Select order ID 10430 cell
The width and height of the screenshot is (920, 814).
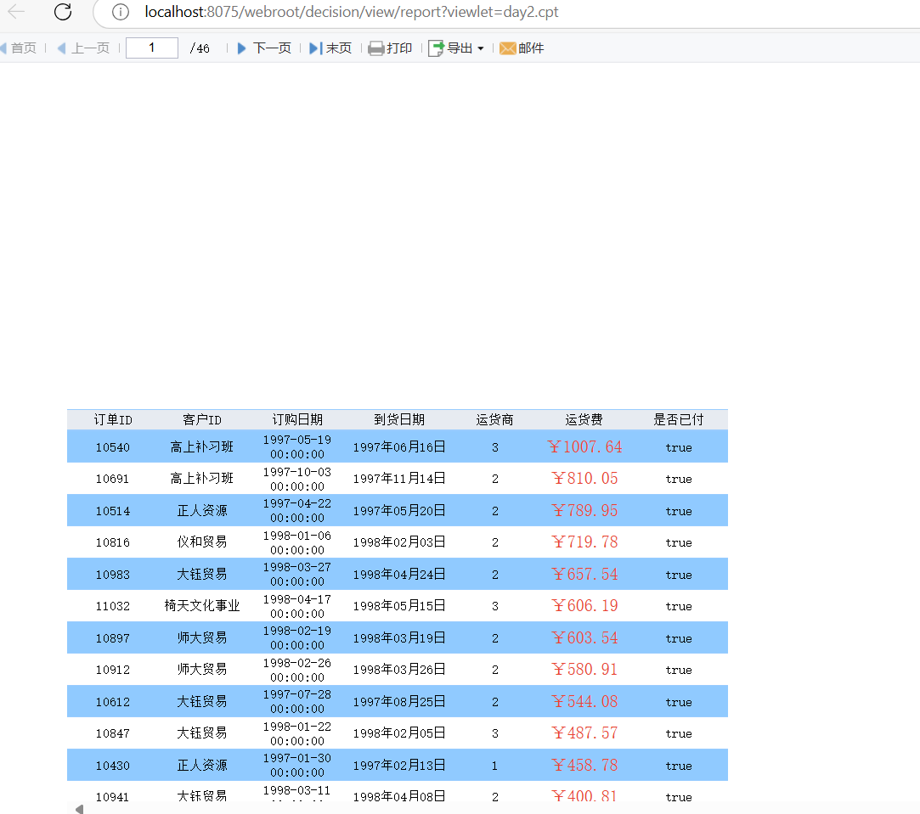pos(113,766)
